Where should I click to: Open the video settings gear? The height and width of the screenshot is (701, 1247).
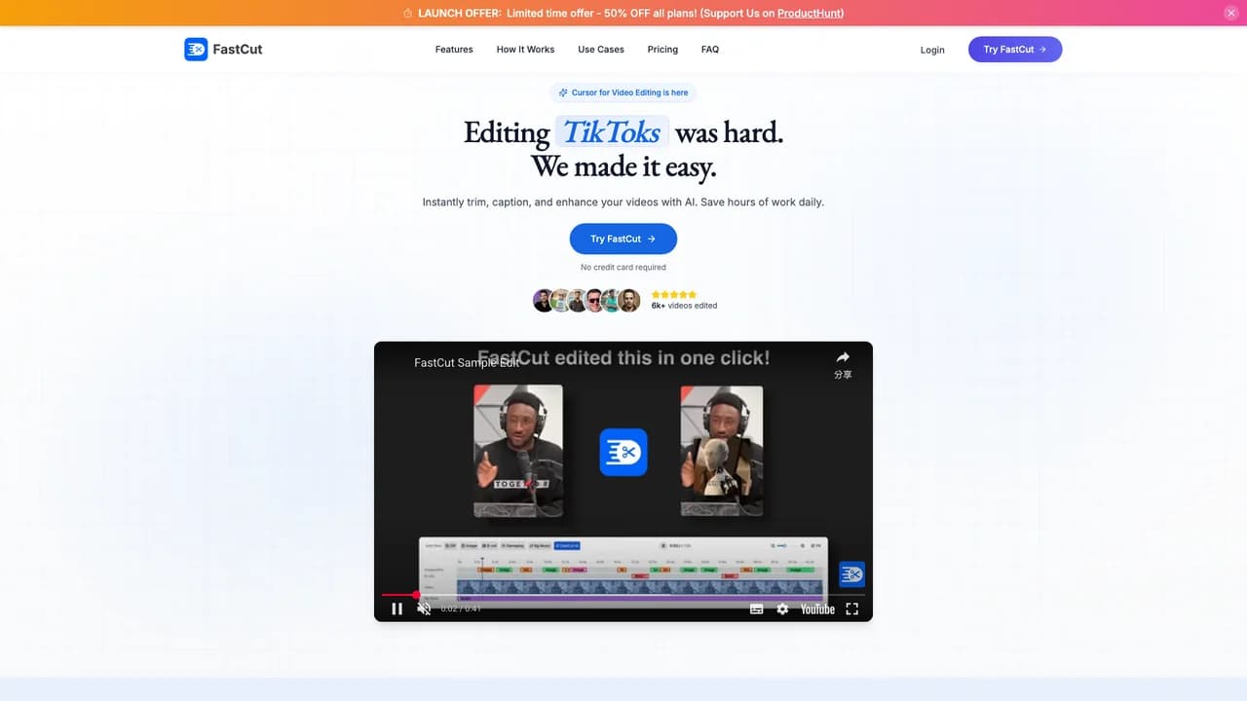click(x=782, y=609)
